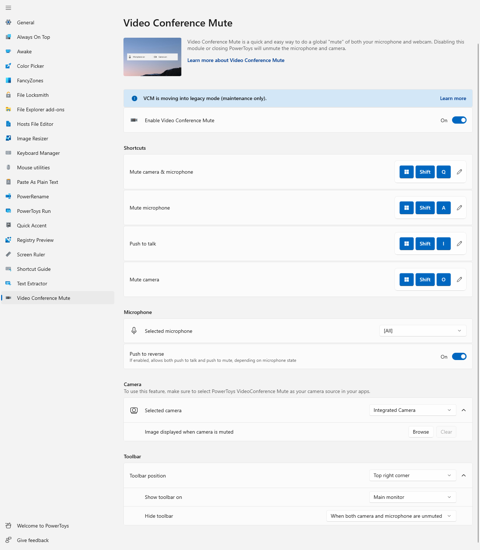Open FancyZones from the sidebar icon

(x=8, y=80)
